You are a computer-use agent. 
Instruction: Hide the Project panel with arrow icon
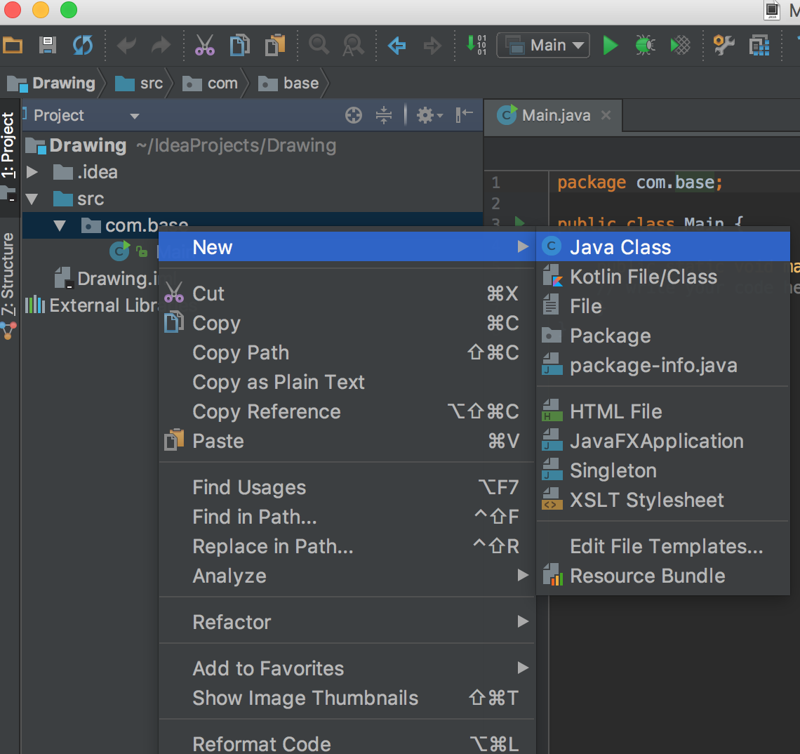[x=465, y=115]
